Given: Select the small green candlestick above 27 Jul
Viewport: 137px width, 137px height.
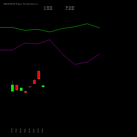Looking at the screenshot, I should [43, 86].
